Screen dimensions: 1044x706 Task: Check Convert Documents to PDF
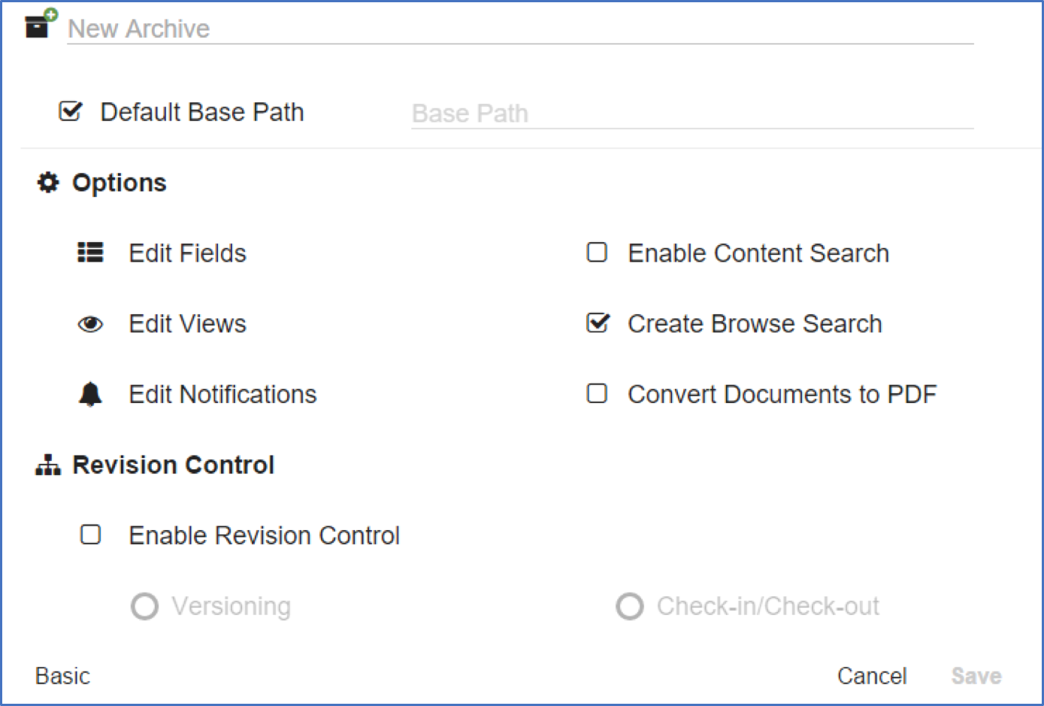click(x=597, y=394)
